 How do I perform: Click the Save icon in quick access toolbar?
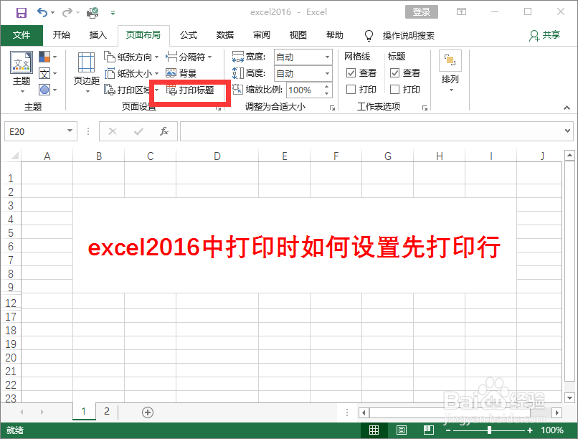click(22, 13)
